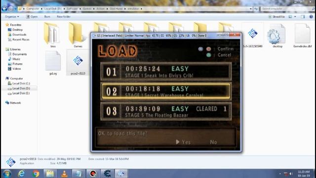
Task: Show hidden tray icons arrow
Action: point(280,174)
